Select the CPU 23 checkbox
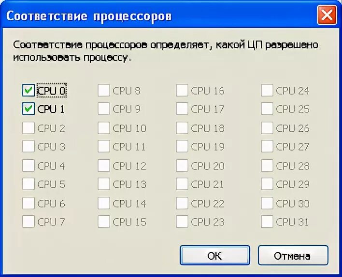 (x=182, y=222)
